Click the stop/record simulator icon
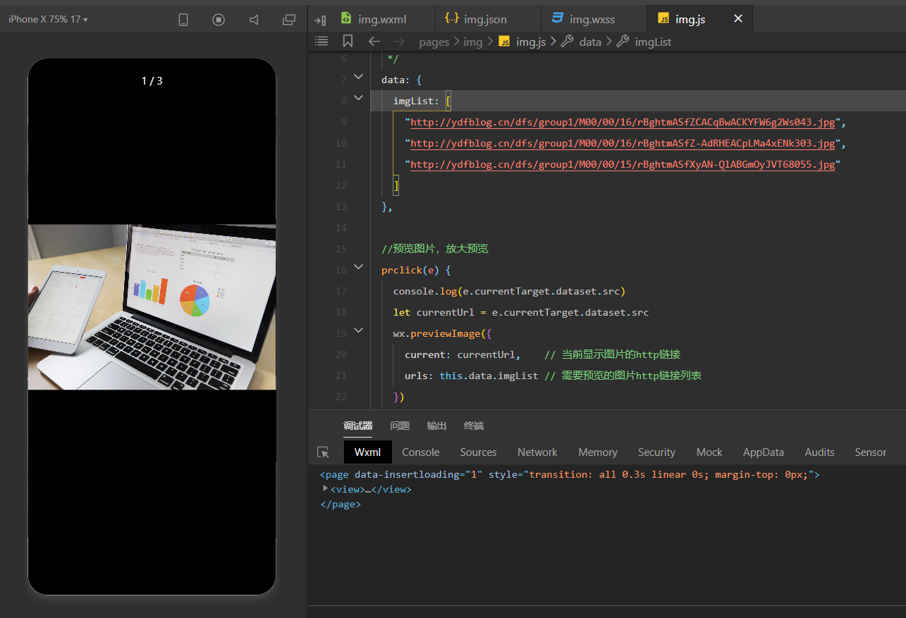Screen dimensions: 906x618 219,20
